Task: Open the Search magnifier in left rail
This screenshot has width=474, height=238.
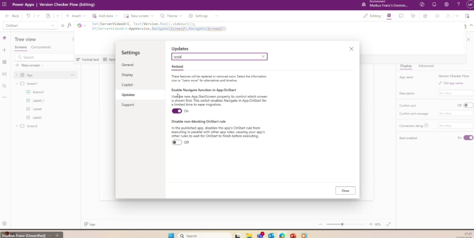Action: pyautogui.click(x=4, y=86)
